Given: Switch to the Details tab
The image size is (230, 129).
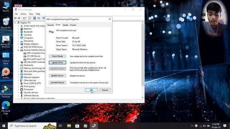Looking at the screenshot, I should [x=65, y=25].
